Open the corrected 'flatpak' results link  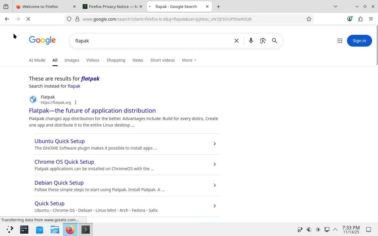click(90, 79)
